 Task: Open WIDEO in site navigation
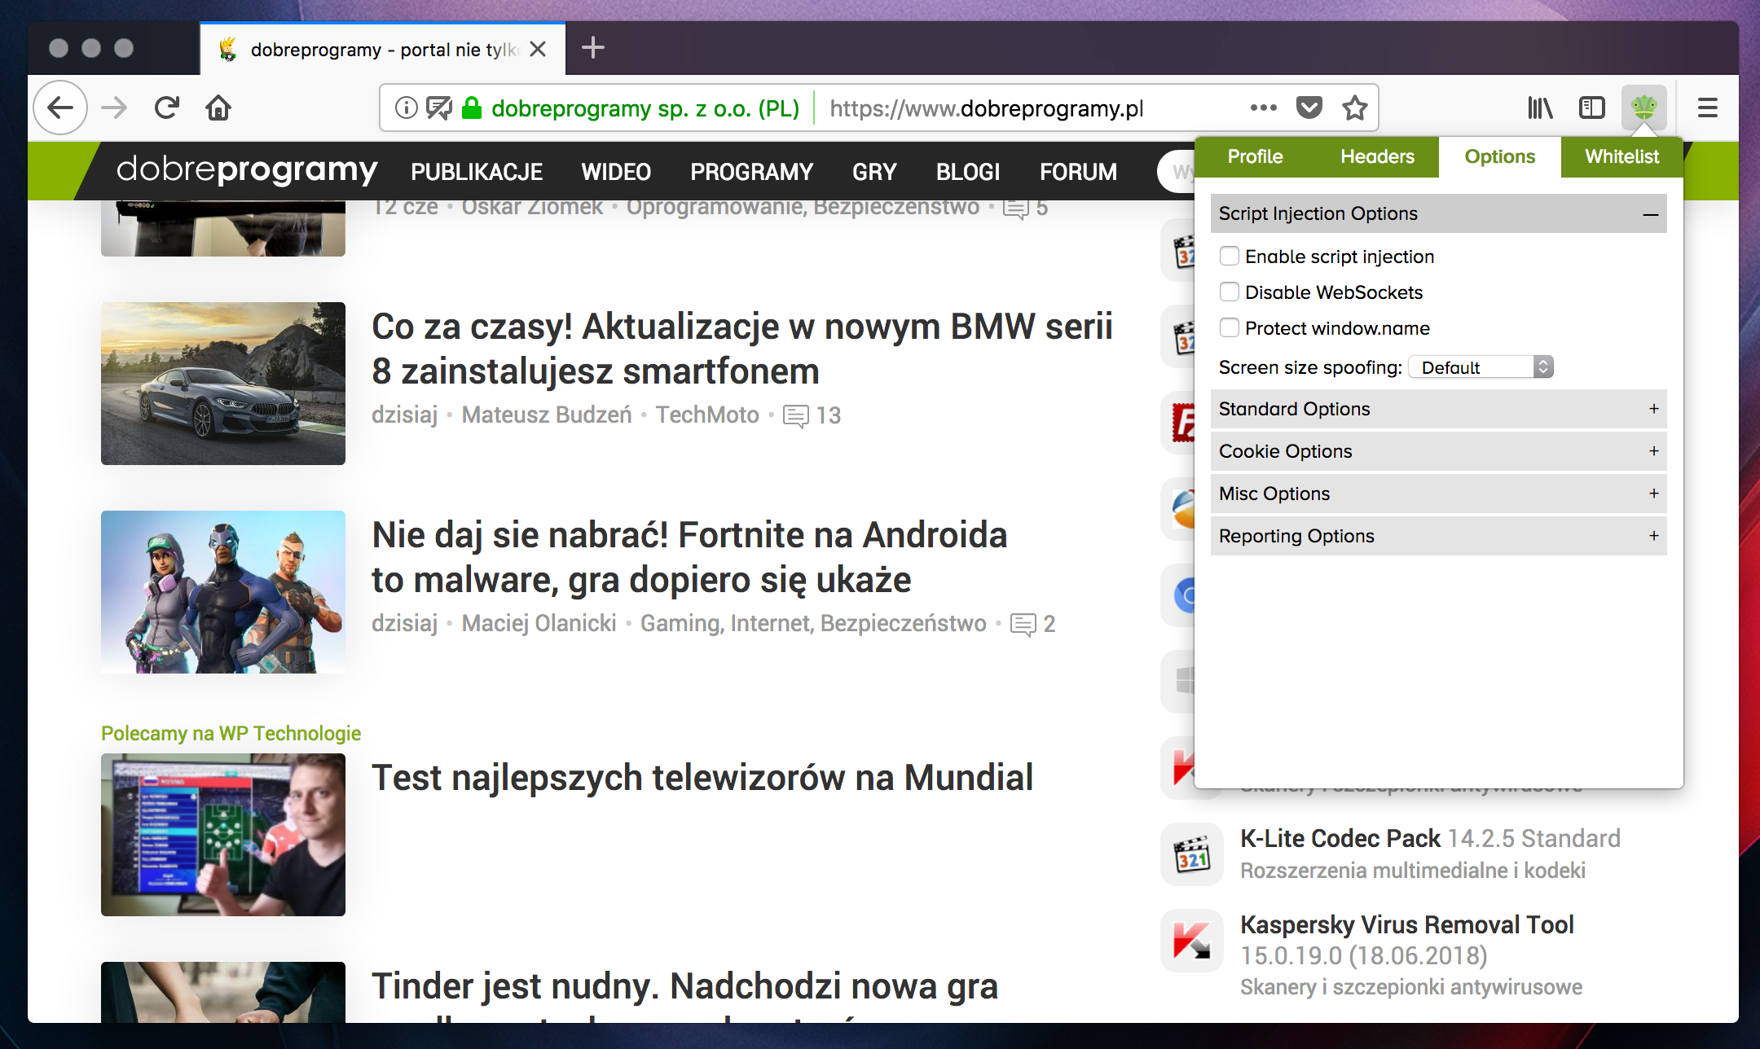[616, 172]
